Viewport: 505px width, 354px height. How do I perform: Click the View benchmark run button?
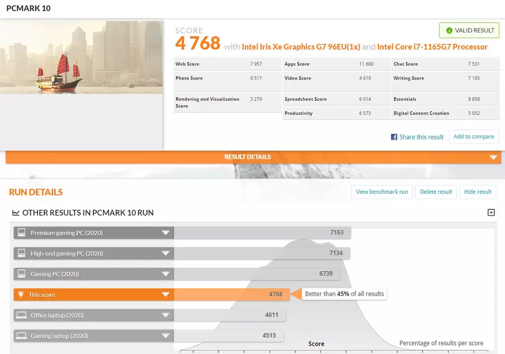tap(381, 192)
